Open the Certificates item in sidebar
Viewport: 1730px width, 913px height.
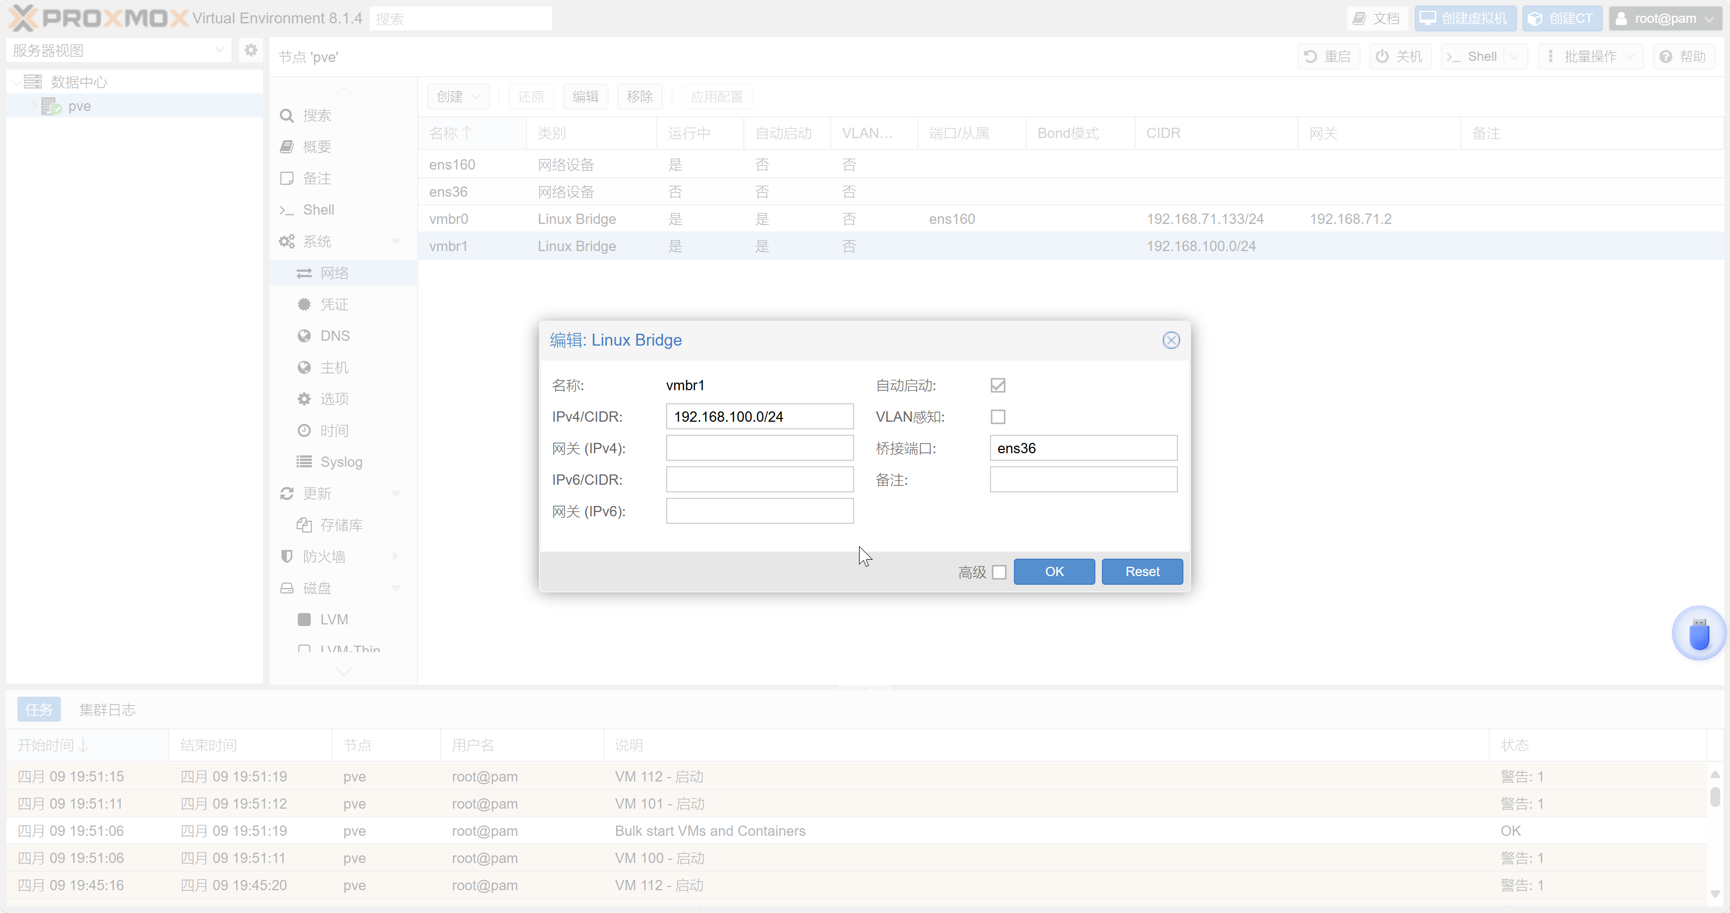[x=334, y=304]
